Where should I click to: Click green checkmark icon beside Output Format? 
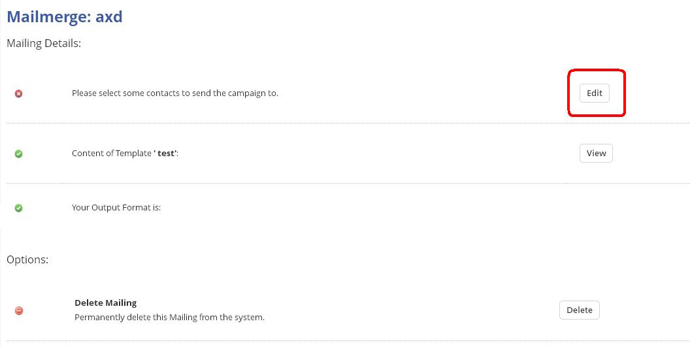18,208
